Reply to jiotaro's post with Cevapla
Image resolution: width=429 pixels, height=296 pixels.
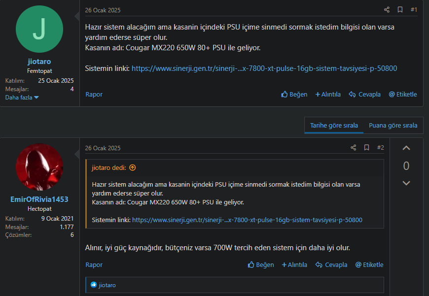pyautogui.click(x=364, y=94)
